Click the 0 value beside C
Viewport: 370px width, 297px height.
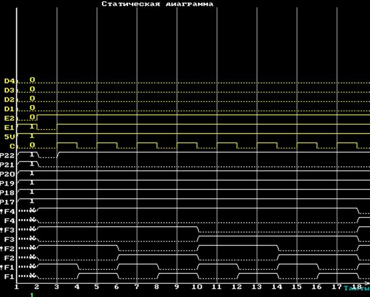32,145
